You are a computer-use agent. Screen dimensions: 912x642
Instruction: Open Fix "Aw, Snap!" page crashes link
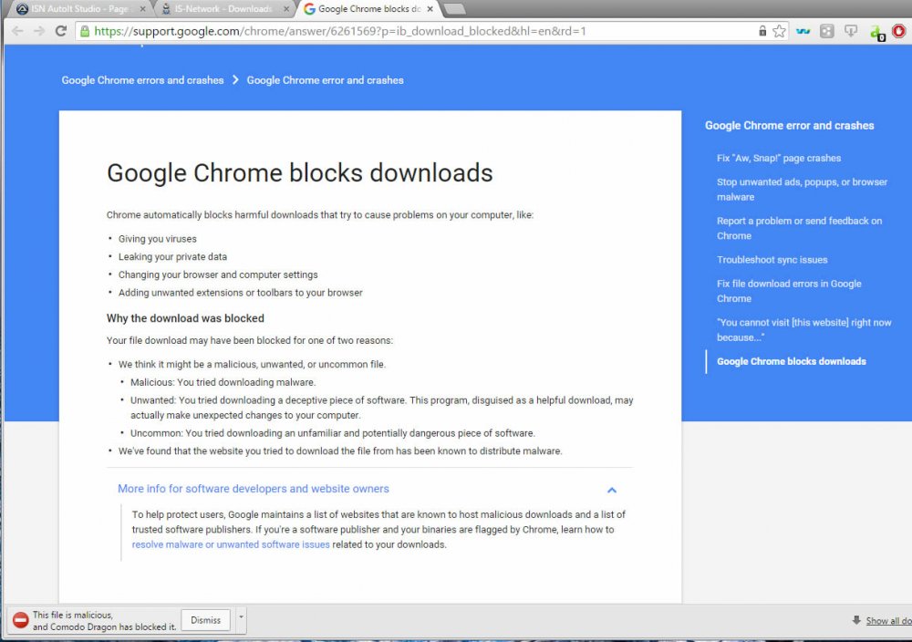779,158
